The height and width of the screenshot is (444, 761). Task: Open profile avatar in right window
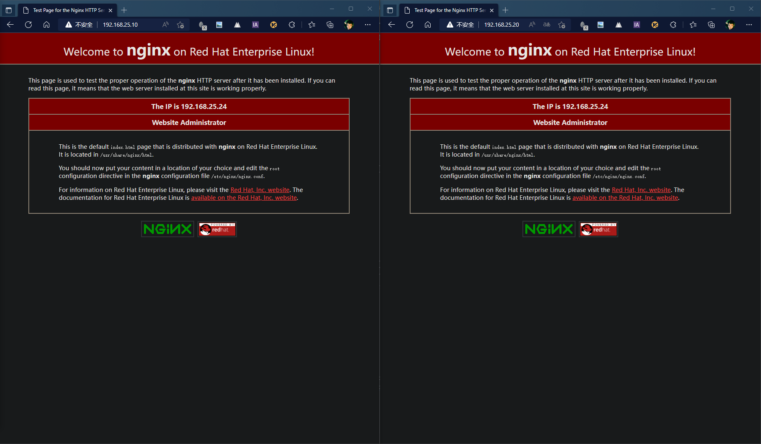[730, 25]
